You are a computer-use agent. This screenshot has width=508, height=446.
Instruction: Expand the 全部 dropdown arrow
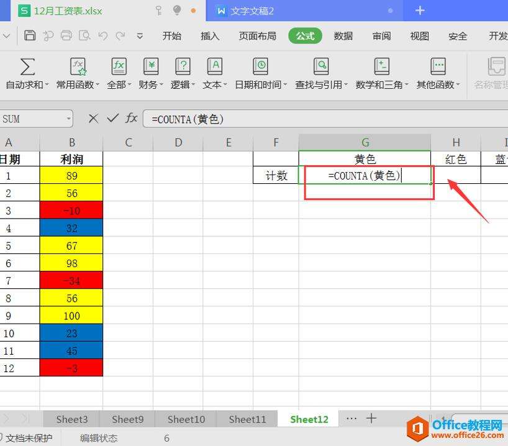pyautogui.click(x=129, y=85)
